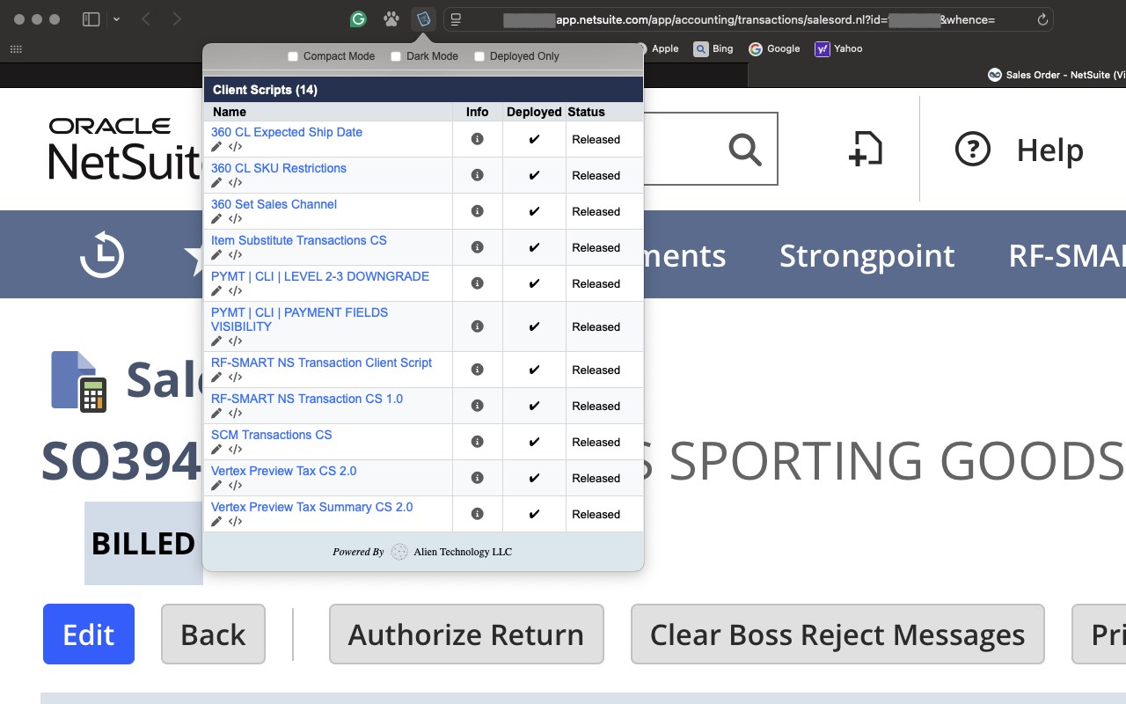
Task: Open the RF-SMART NS Transaction Client Script link
Action: [x=322, y=363]
